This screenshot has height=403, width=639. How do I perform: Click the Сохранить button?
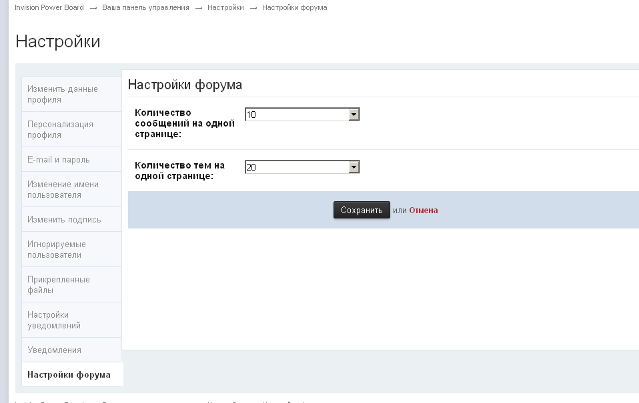[x=362, y=210]
